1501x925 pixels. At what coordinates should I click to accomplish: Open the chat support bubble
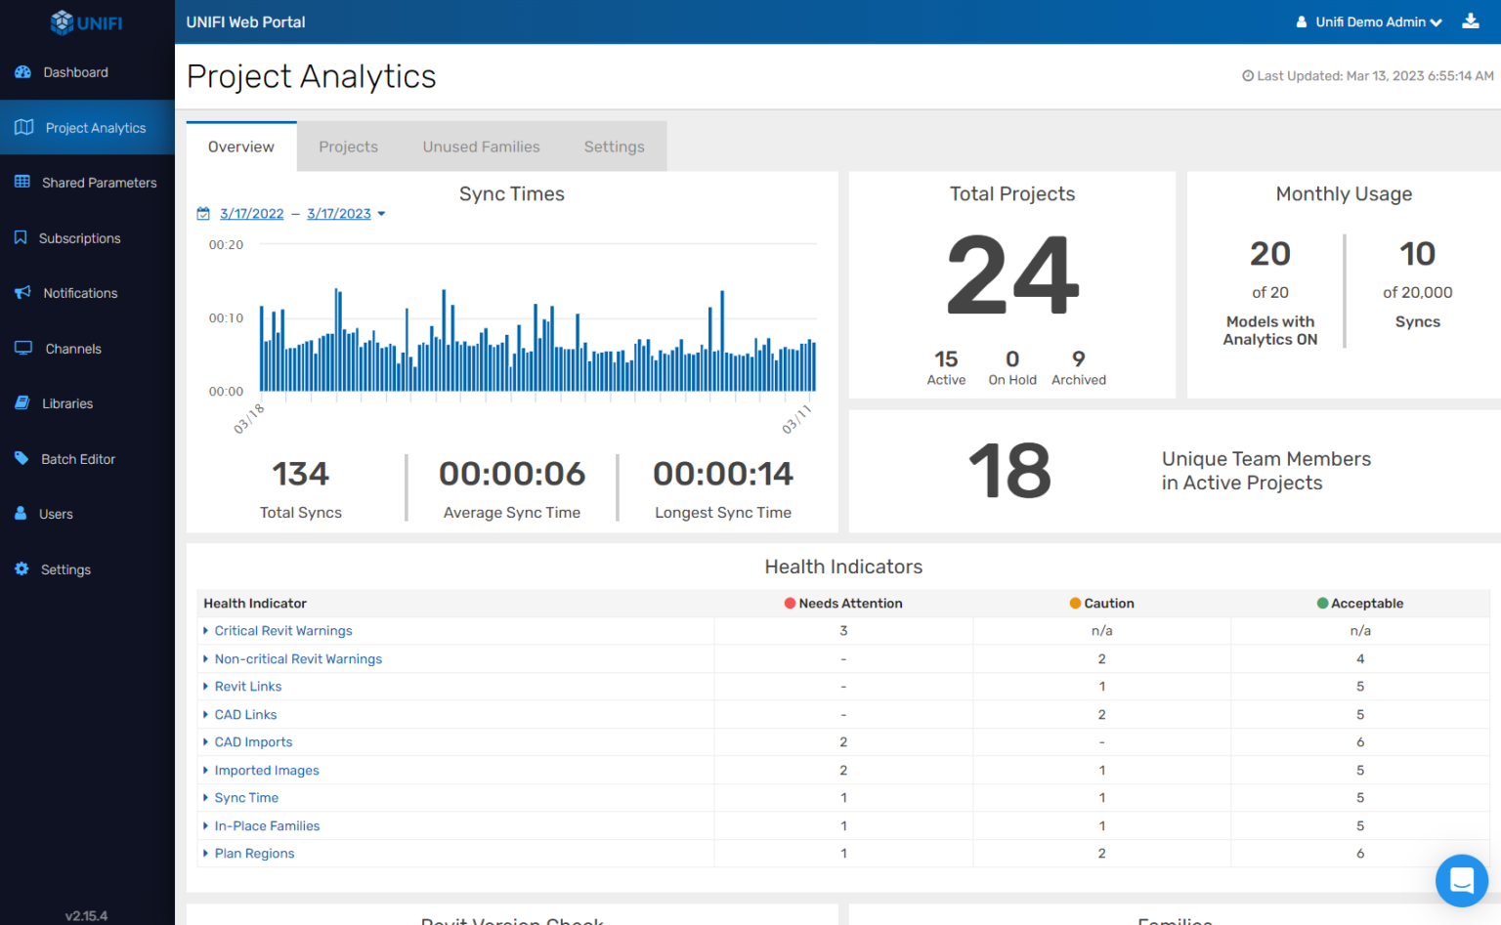(1461, 880)
